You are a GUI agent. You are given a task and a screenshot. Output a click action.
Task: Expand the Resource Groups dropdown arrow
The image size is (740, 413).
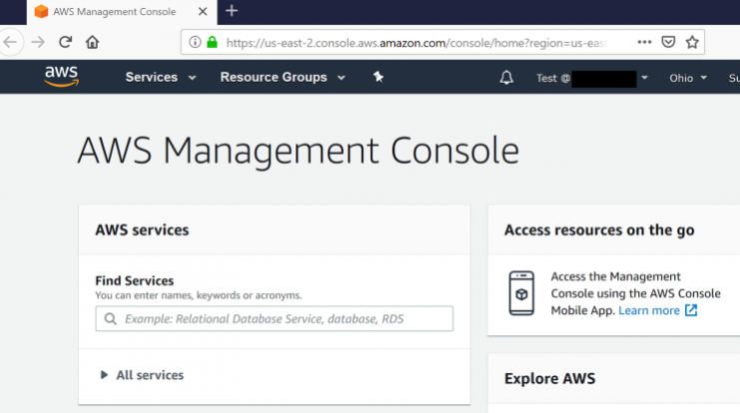(342, 78)
